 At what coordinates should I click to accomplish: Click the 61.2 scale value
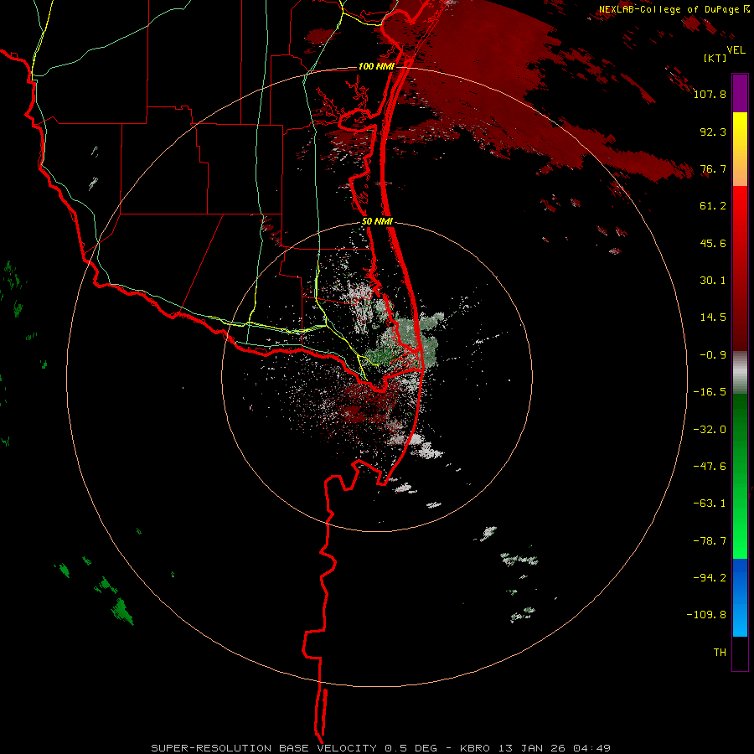pyautogui.click(x=713, y=206)
